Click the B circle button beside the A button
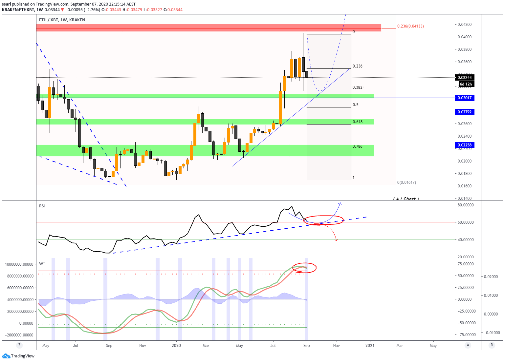The image size is (505, 362). (x=492, y=345)
